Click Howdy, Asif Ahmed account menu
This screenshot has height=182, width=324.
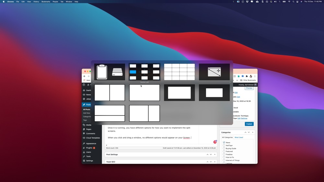(x=248, y=85)
